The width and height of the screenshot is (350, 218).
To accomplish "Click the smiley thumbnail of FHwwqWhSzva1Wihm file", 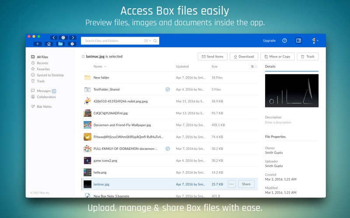I will point(87,137).
